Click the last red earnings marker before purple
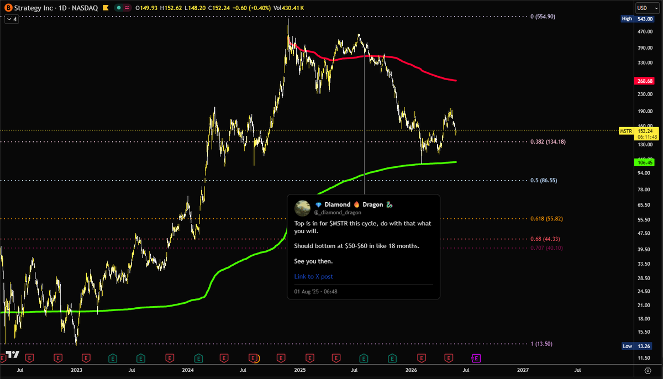Screen dimensions: 663x379 tap(449, 358)
